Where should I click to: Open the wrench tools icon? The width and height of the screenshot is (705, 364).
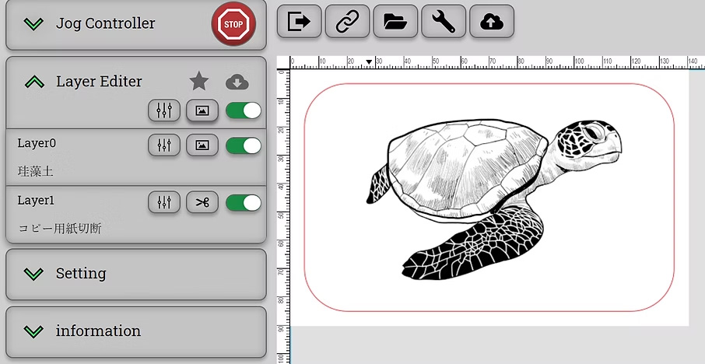point(444,22)
